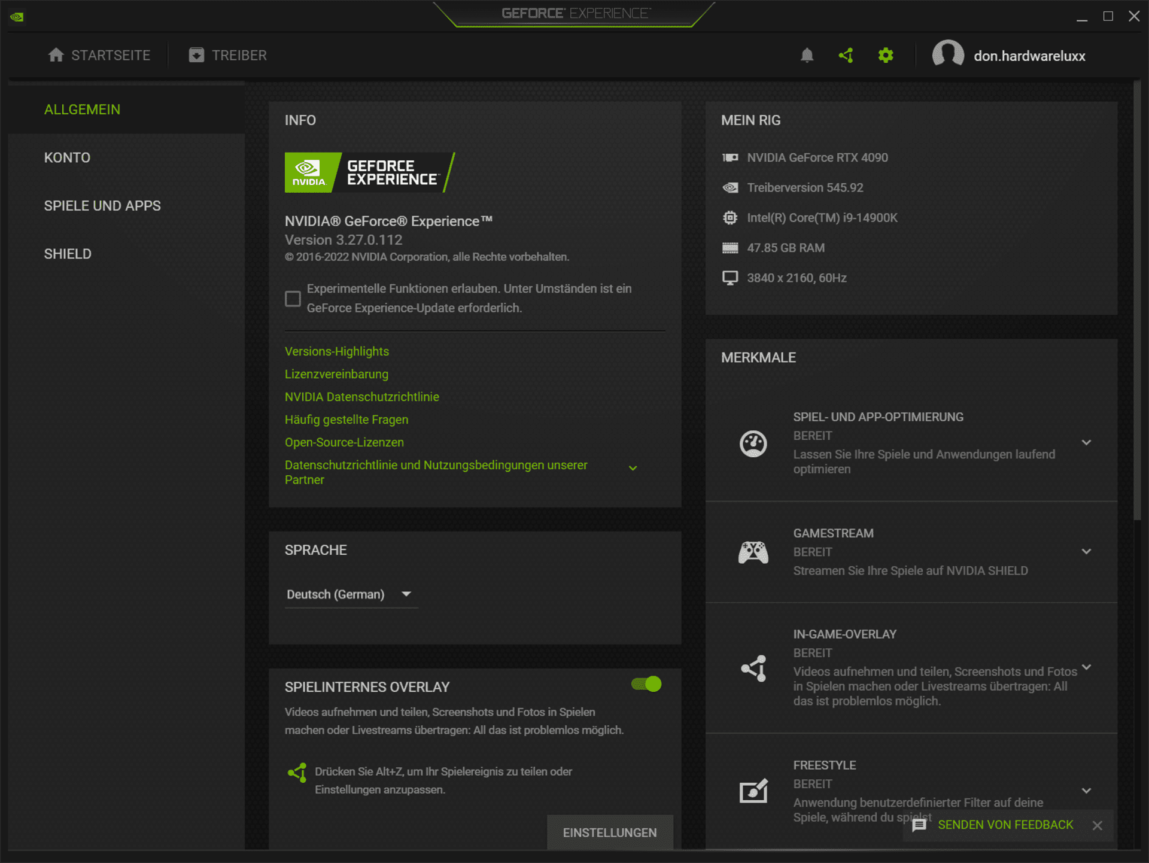This screenshot has width=1149, height=863.
Task: Open the Deutsch (German) language dropdown
Action: tap(351, 594)
